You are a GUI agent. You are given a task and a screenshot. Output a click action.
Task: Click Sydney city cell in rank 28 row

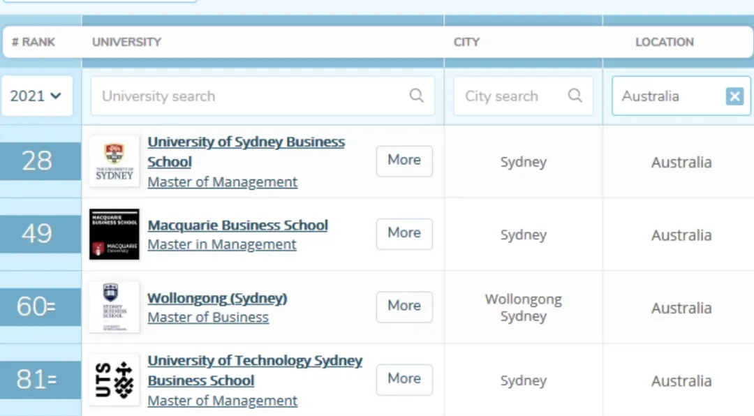(523, 163)
